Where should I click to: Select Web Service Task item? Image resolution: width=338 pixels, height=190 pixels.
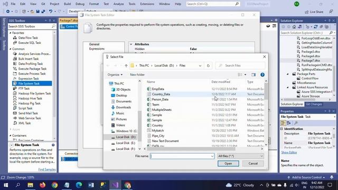tap(30, 118)
